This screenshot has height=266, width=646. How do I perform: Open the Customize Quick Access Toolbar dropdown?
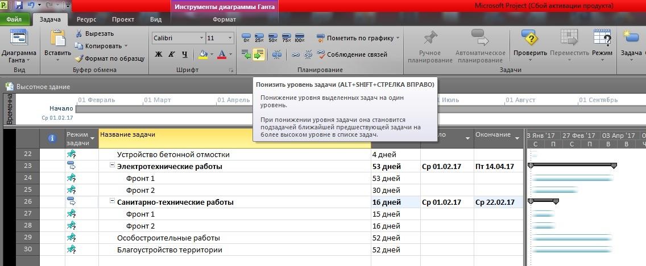coord(68,5)
